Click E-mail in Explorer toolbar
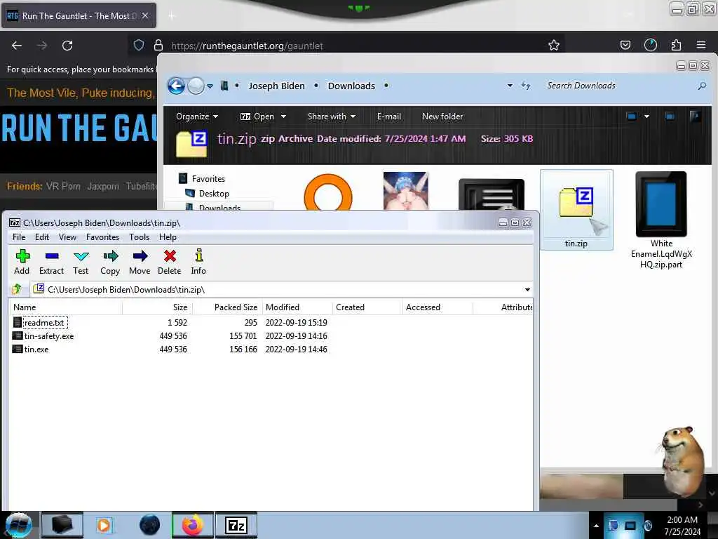 coord(388,117)
